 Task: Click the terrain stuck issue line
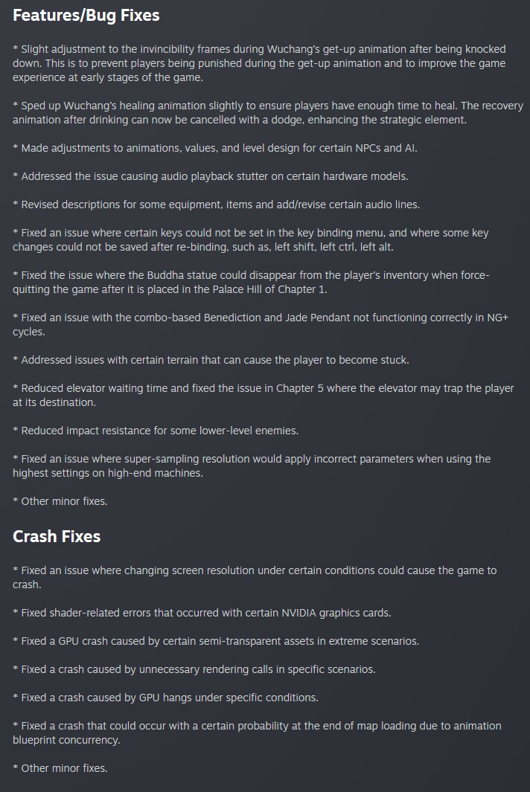[x=211, y=360]
